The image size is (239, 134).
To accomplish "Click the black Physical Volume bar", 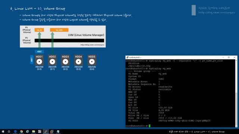I will click(x=69, y=41).
